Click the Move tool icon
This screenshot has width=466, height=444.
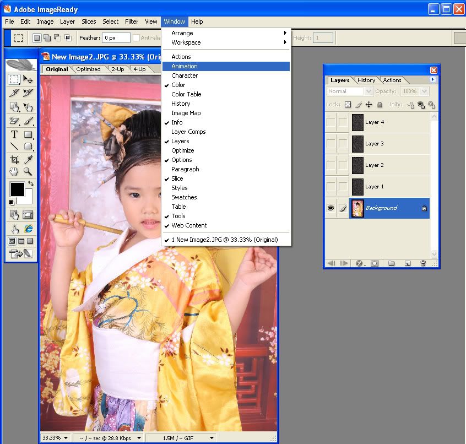point(28,80)
